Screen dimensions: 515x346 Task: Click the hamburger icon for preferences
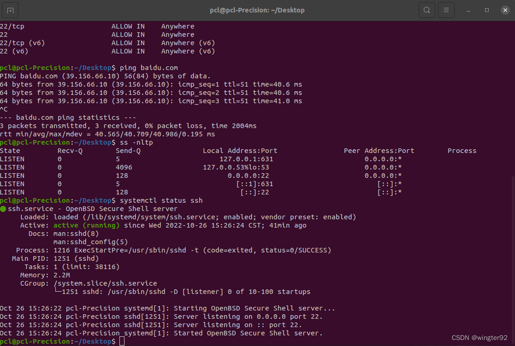(x=446, y=10)
